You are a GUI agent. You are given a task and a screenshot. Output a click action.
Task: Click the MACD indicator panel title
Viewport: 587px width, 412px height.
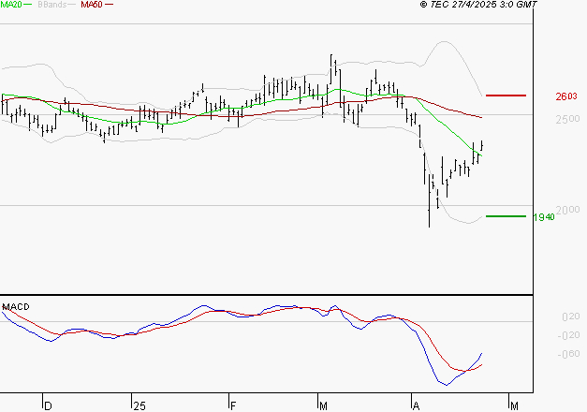pos(16,307)
